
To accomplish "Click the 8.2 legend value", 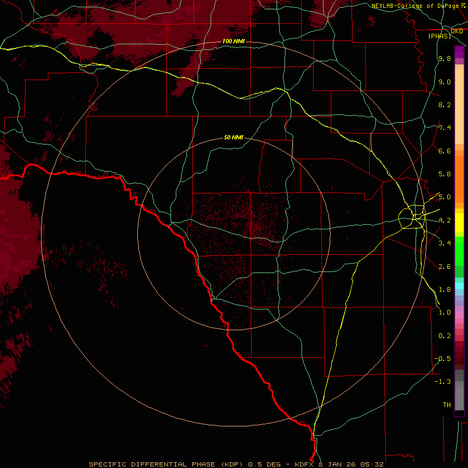I will (445, 105).
